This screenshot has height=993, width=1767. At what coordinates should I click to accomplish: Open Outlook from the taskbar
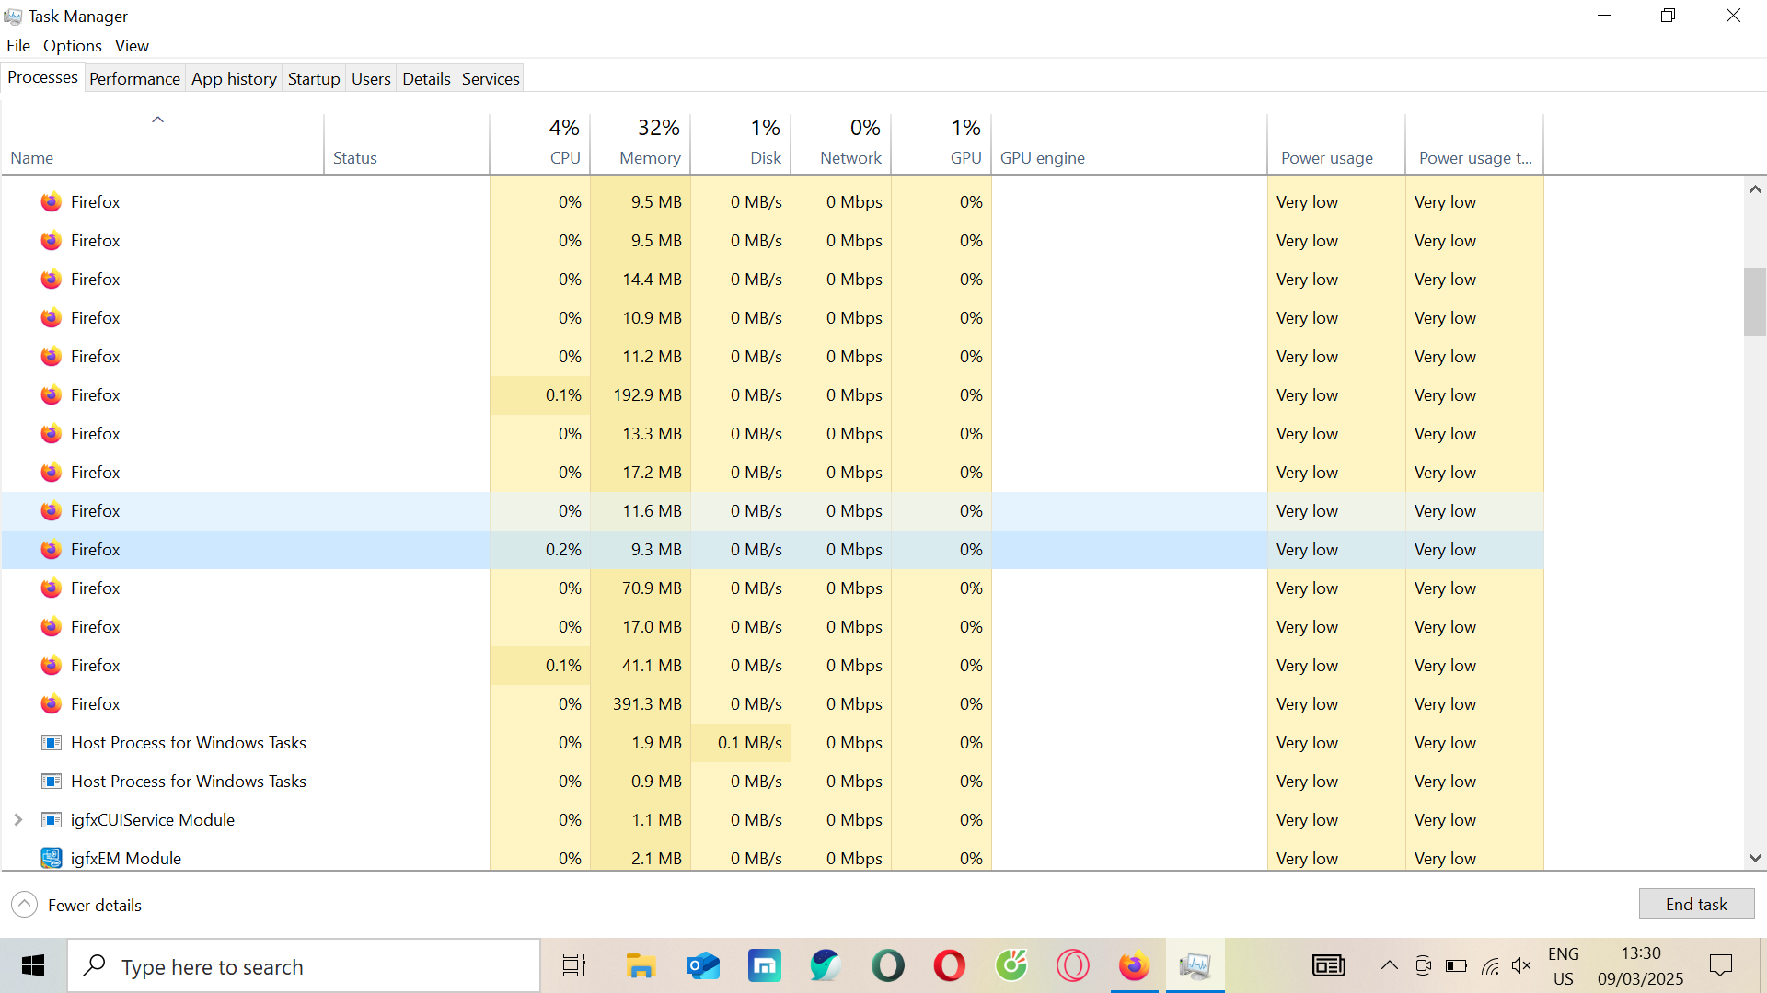[703, 965]
